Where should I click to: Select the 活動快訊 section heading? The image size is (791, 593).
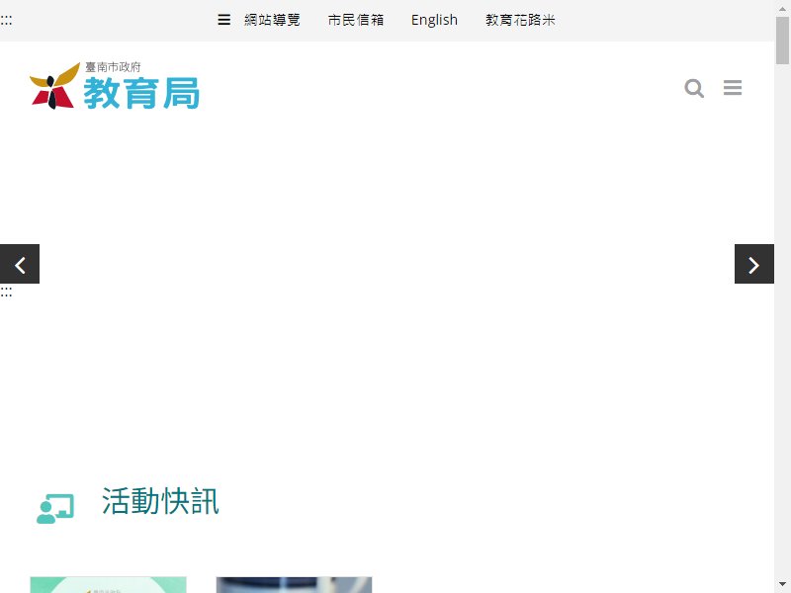coord(160,501)
